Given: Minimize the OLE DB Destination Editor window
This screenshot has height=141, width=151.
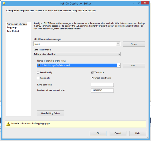Looking at the screenshot, I should tap(134, 3).
